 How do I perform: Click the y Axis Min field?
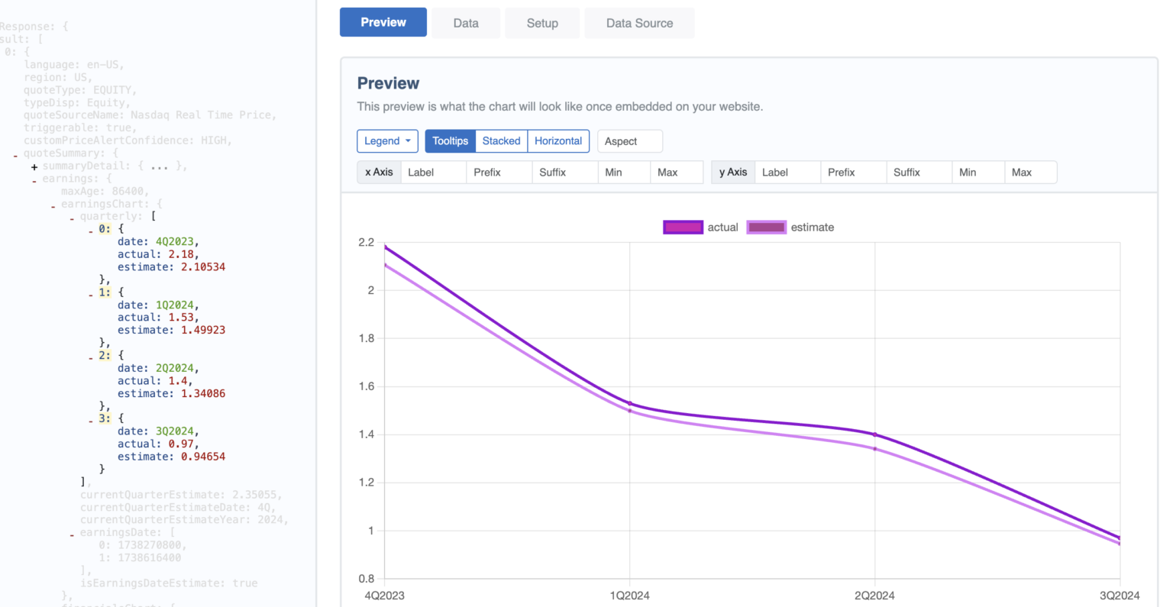(978, 172)
